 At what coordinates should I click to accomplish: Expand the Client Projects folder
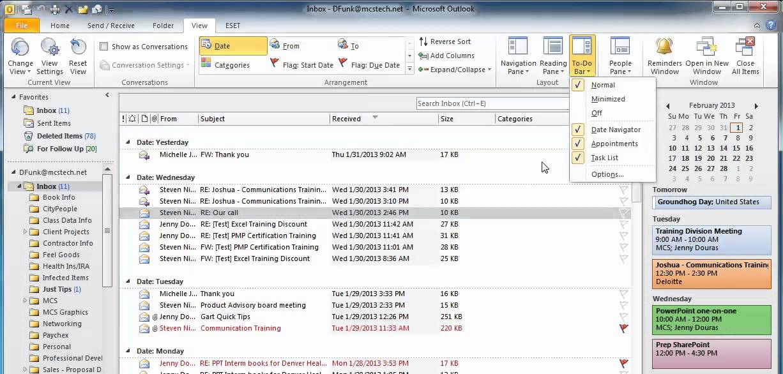click(x=26, y=232)
